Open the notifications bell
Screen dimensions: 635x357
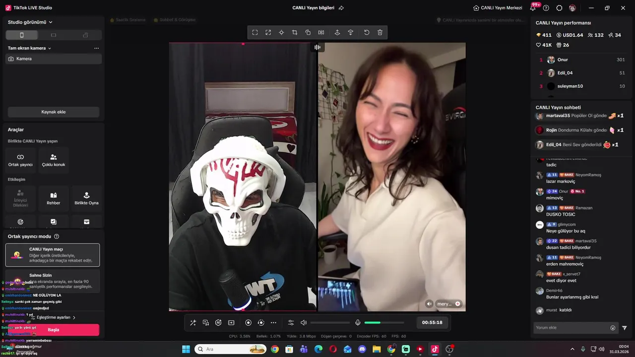pos(533,8)
